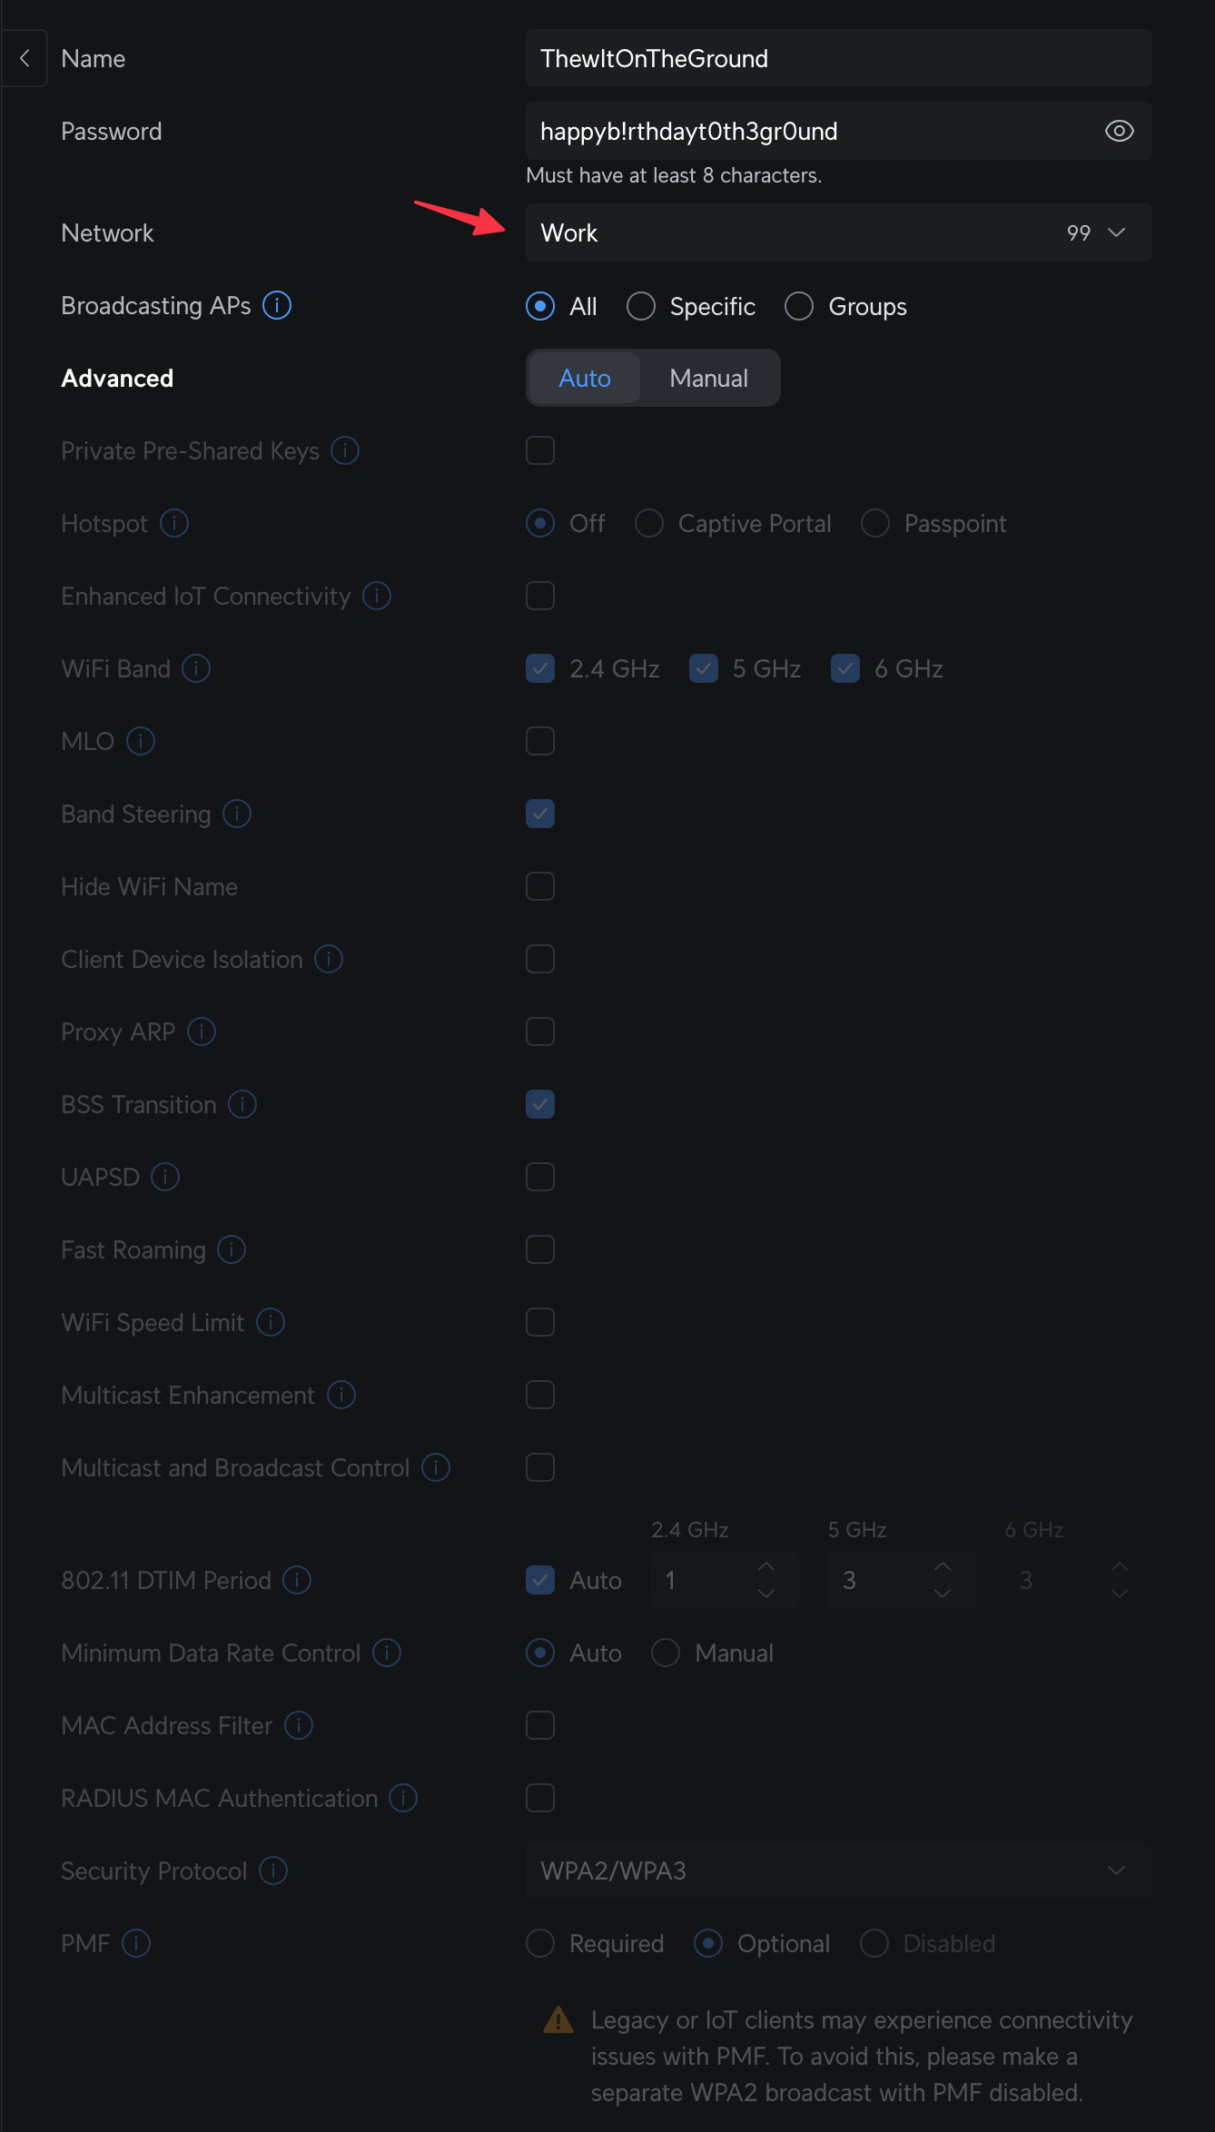Increase the 5 GHz DTIM period stepper

(943, 1567)
